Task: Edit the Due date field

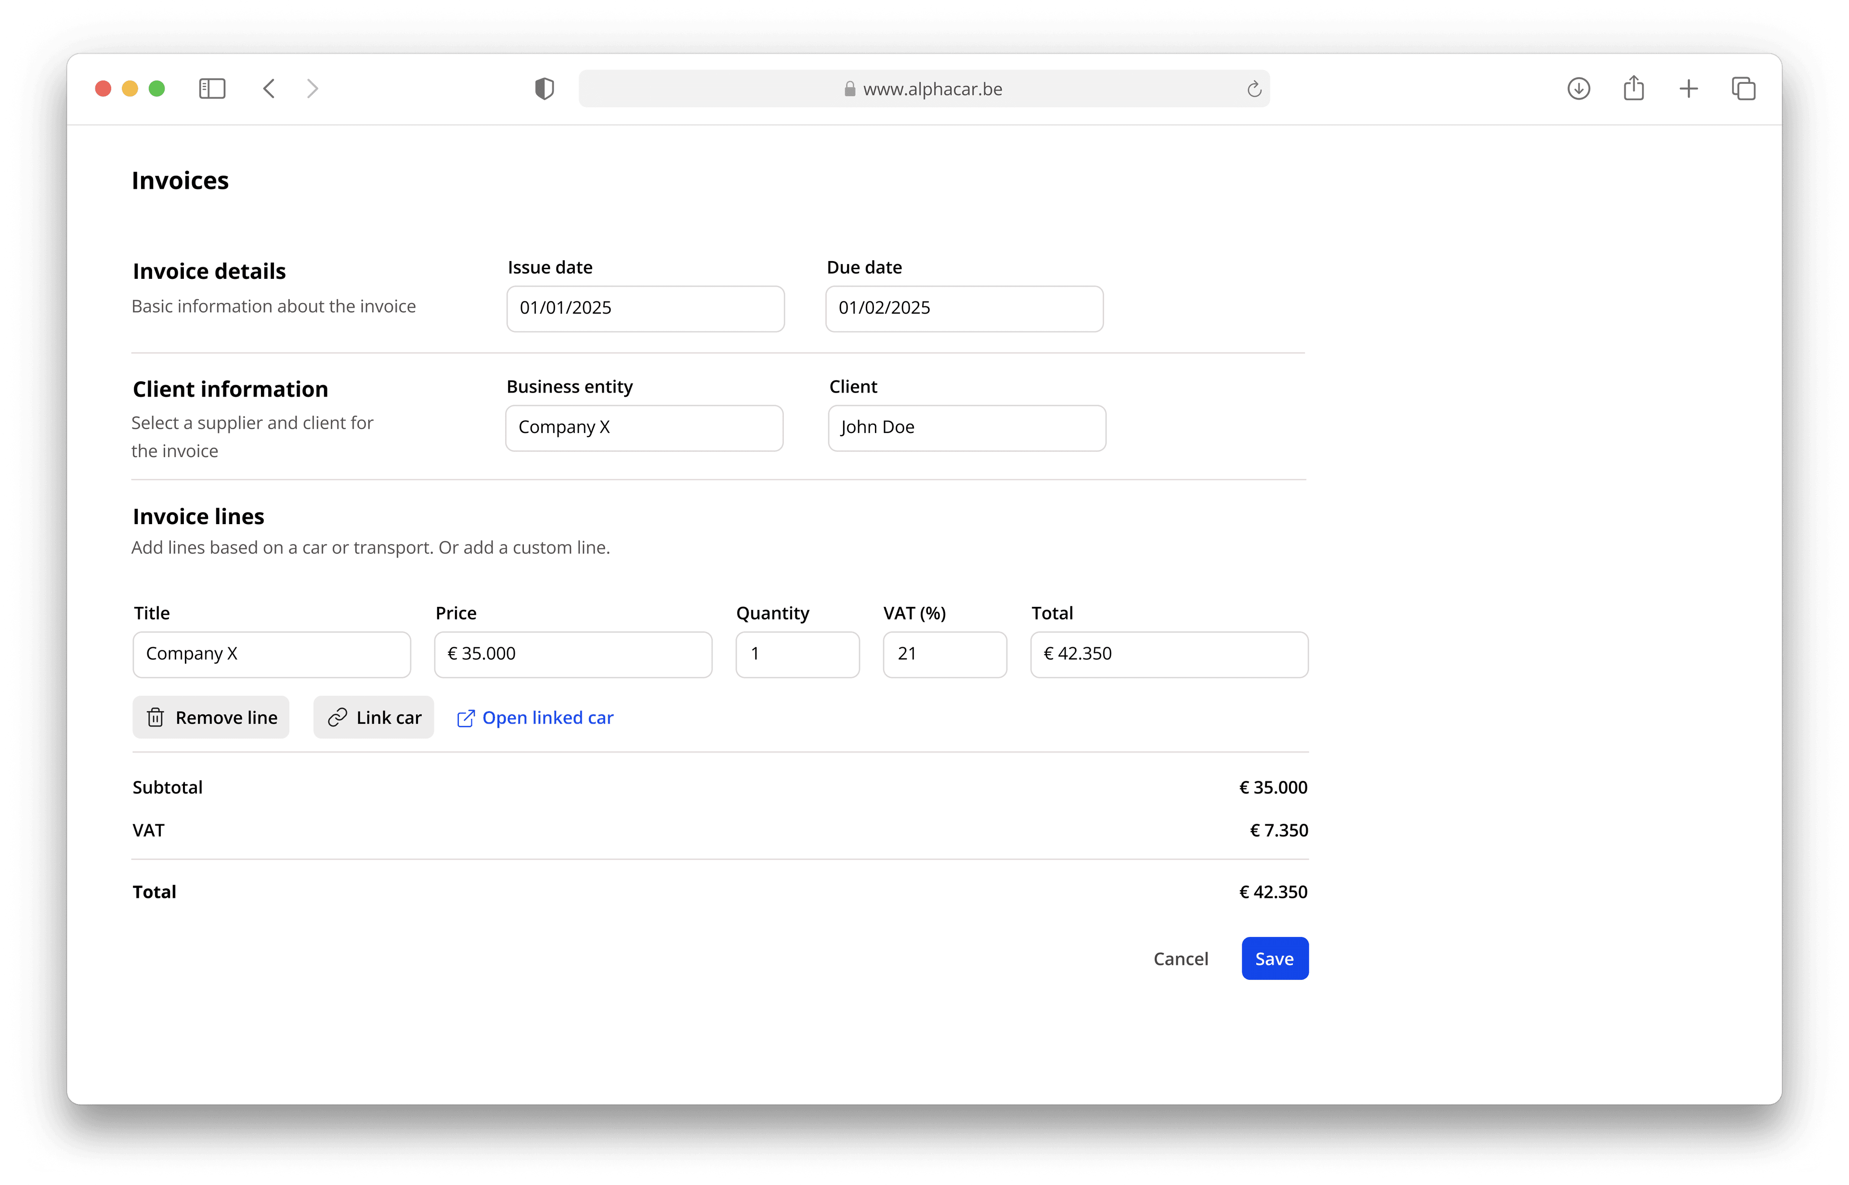Action: pos(964,309)
